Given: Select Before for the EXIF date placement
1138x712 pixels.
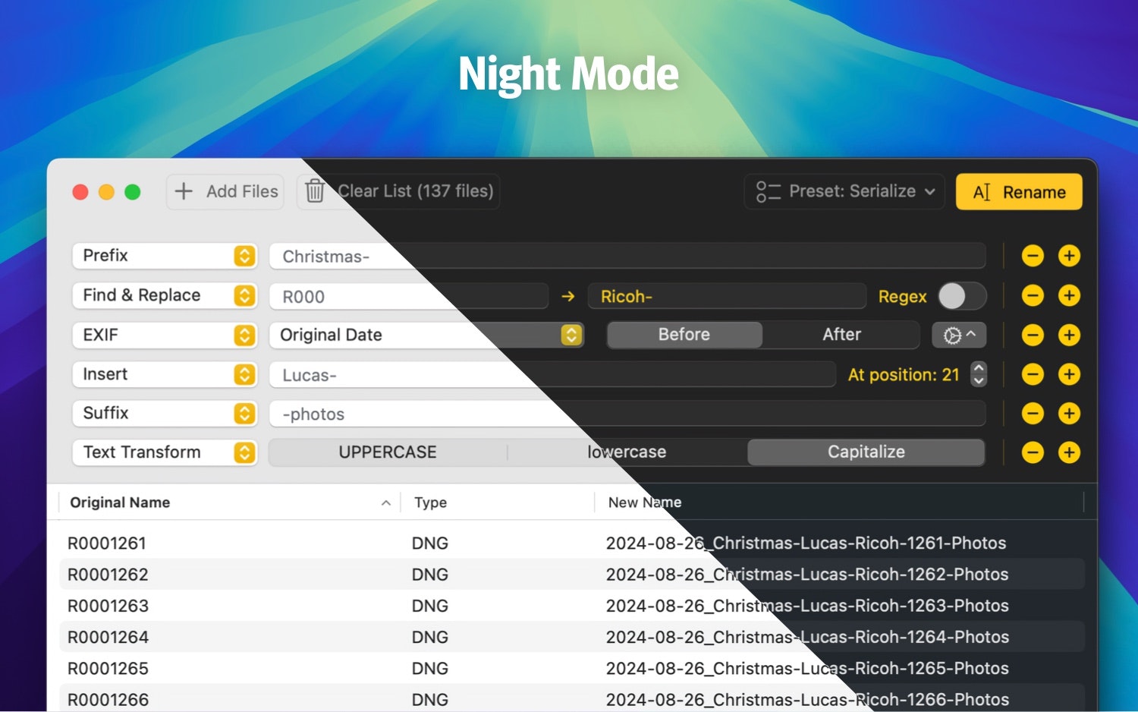Looking at the screenshot, I should 684,335.
